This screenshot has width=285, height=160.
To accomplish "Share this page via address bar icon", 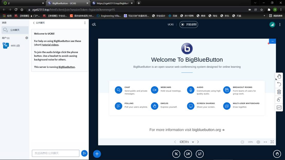I will [x=256, y=10].
